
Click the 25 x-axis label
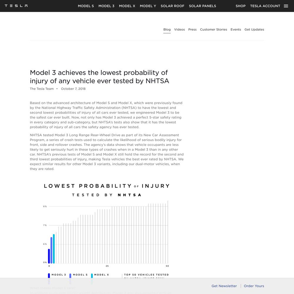(x=107, y=266)
